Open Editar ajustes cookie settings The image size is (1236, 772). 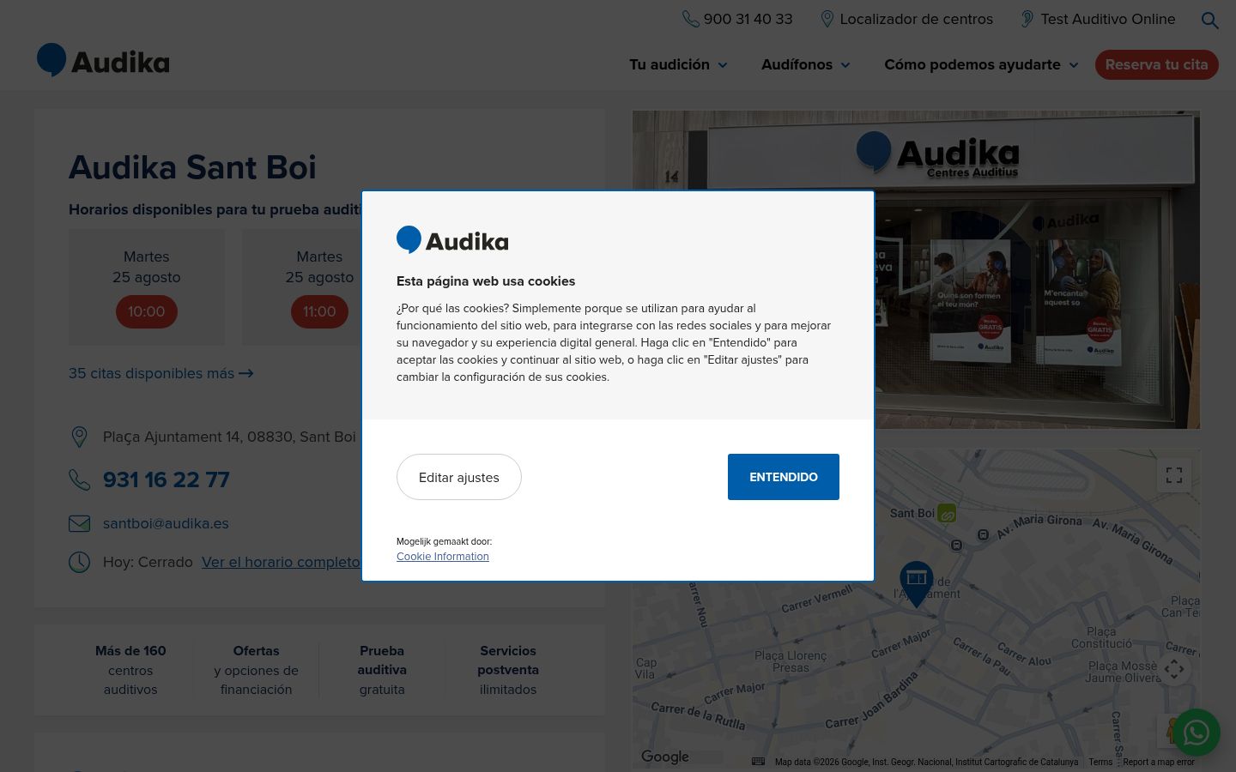[x=458, y=477]
